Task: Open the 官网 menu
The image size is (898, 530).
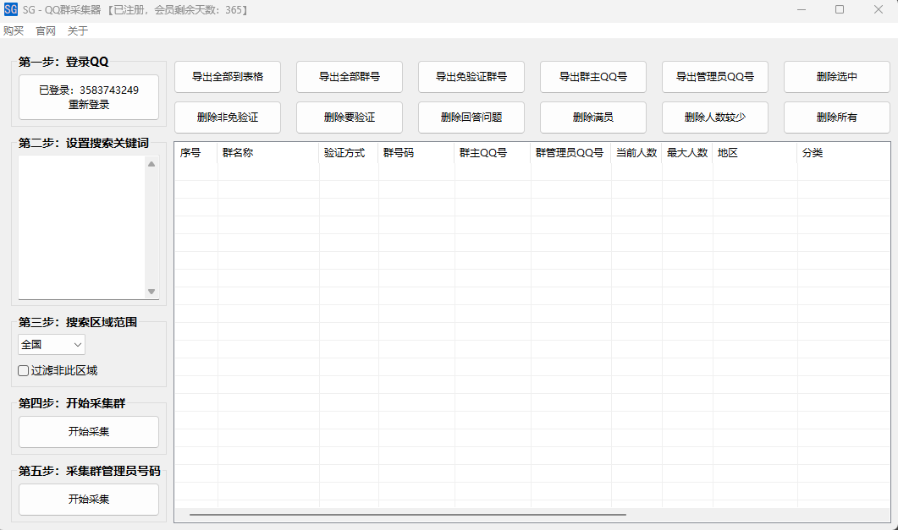Action: [x=46, y=30]
